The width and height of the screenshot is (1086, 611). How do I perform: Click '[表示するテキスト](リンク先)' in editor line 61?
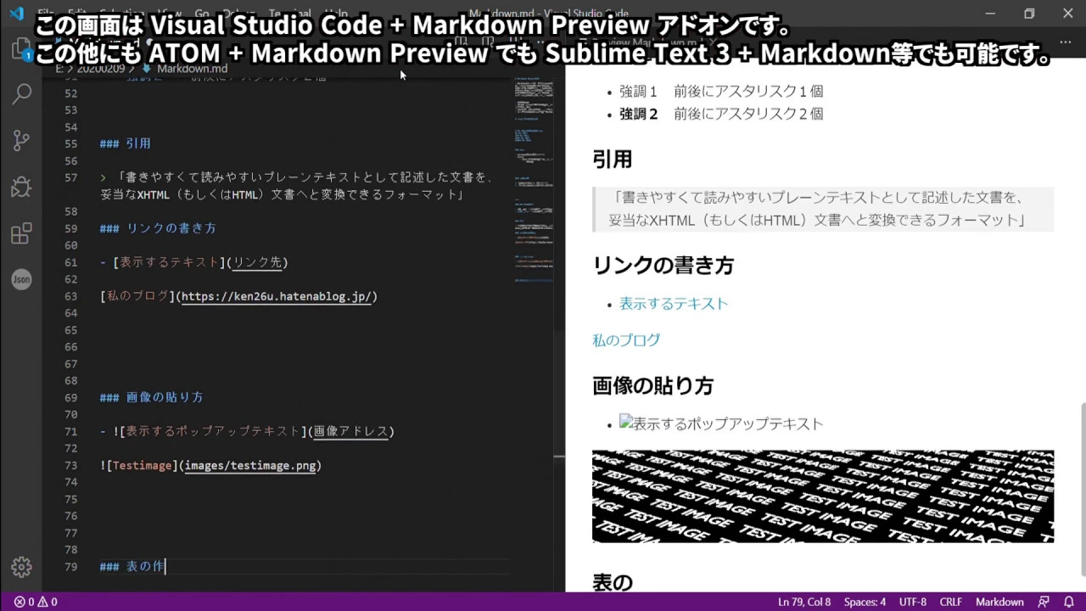pyautogui.click(x=200, y=262)
